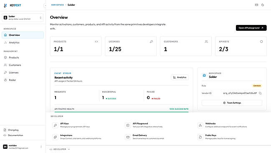
Task: Go to Analytics in sidebar
Action: click(x=23, y=42)
